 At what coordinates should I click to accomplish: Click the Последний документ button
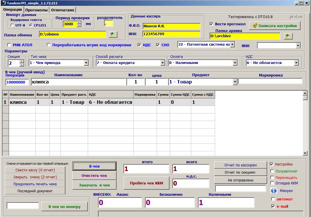[35, 191]
